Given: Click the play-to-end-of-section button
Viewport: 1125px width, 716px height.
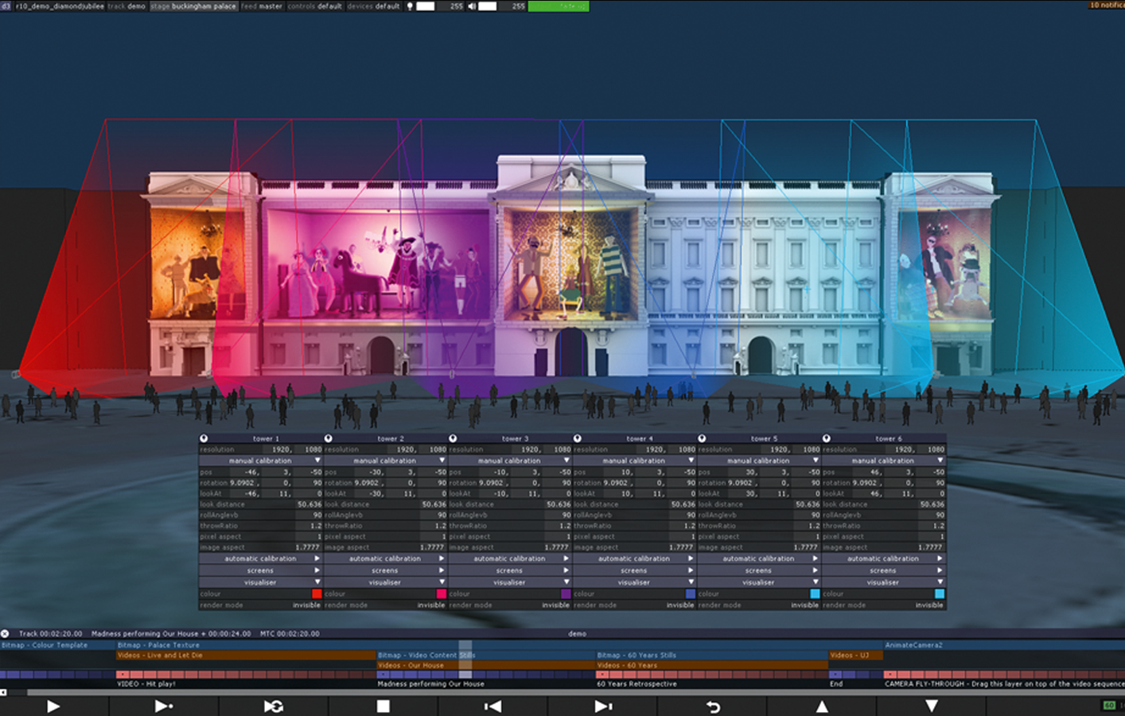Looking at the screenshot, I should click(x=163, y=706).
